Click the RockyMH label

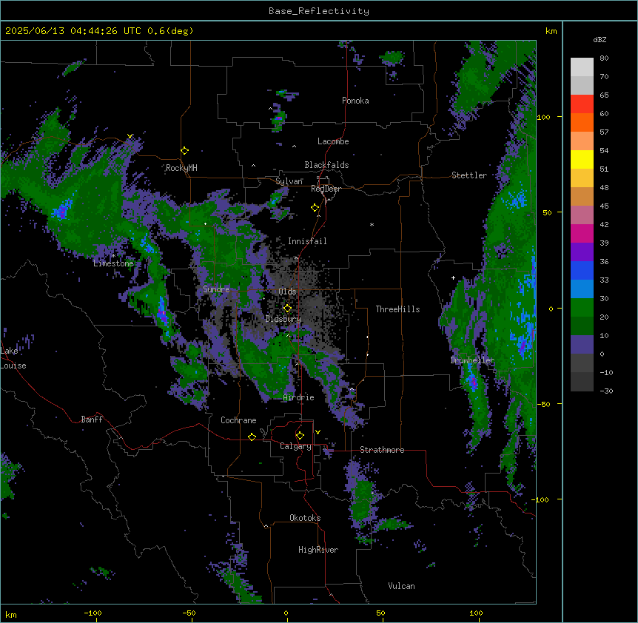[181, 168]
